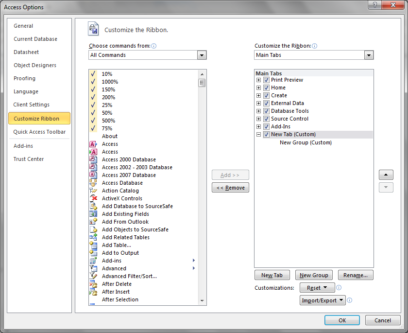Open the Quick Access Toolbar page
This screenshot has width=408, height=333.
point(39,132)
